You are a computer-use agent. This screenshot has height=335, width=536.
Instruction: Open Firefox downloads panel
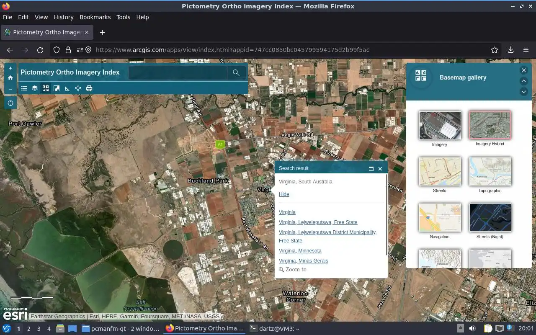tap(510, 50)
